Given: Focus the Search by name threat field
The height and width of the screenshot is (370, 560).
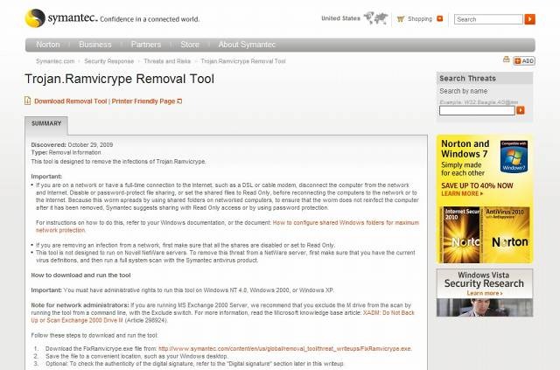Looking at the screenshot, I should pos(477,111).
